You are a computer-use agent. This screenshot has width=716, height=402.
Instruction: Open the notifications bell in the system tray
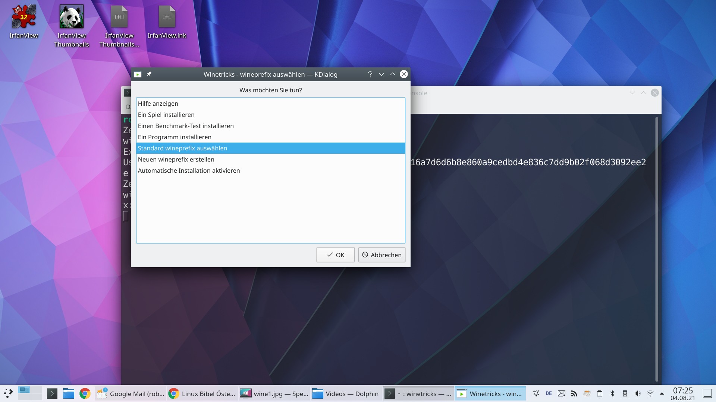tap(536, 393)
